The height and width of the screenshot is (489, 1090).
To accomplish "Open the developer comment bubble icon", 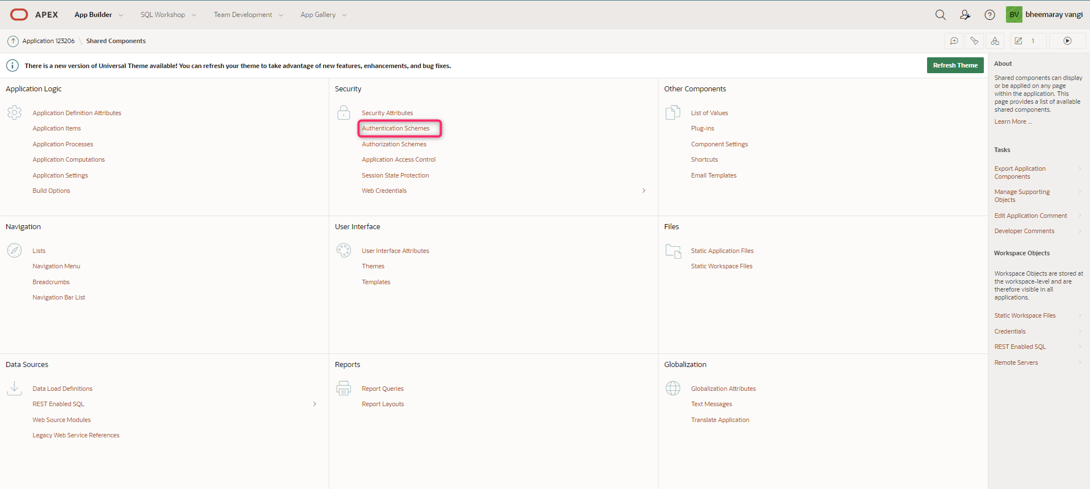I will (x=954, y=41).
